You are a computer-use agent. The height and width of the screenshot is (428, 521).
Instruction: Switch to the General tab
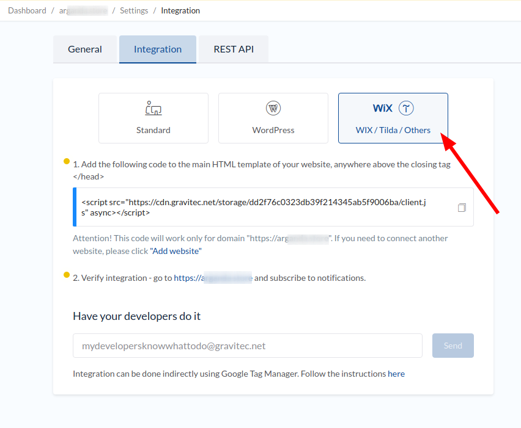coord(85,49)
